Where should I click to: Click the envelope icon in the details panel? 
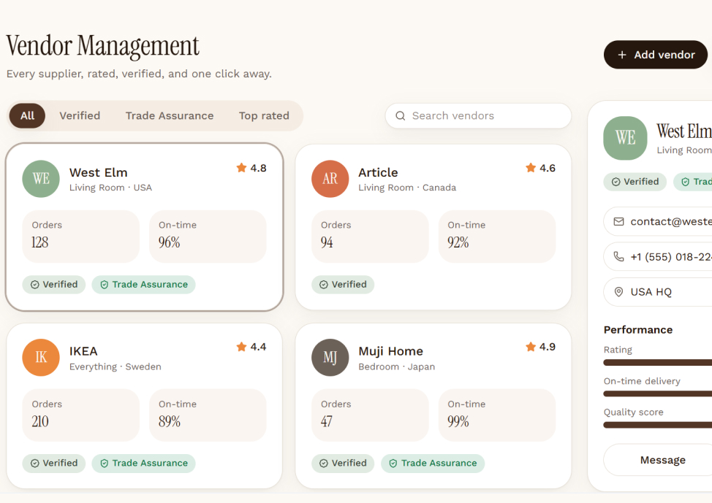[618, 221]
